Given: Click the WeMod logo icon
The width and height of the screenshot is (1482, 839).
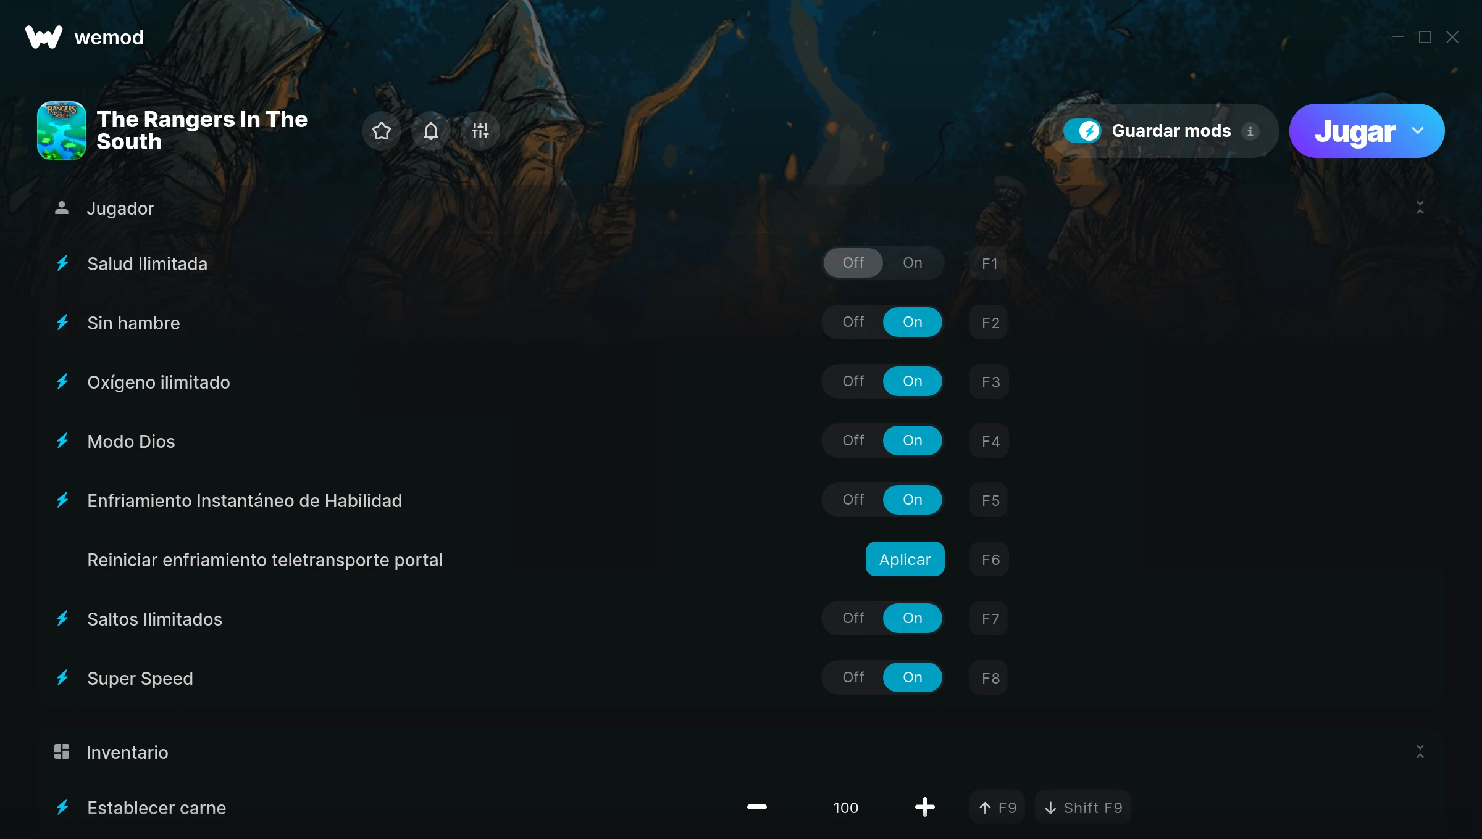Looking at the screenshot, I should [44, 37].
